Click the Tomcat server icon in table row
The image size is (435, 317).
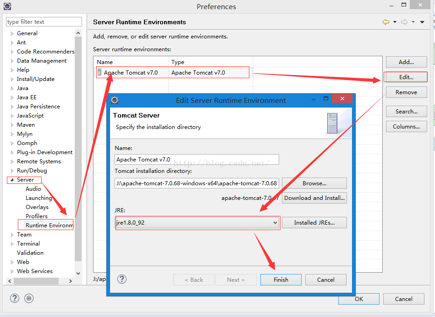[99, 73]
